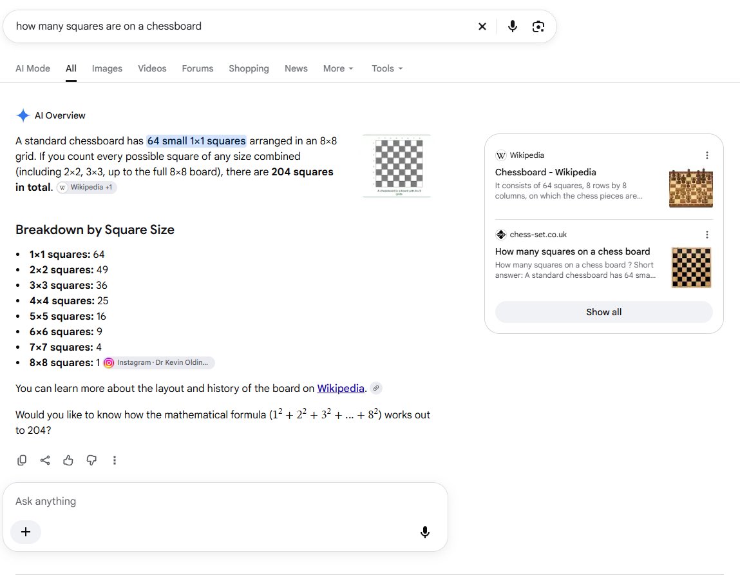This screenshot has width=740, height=575.
Task: Open the News tab
Action: [296, 68]
